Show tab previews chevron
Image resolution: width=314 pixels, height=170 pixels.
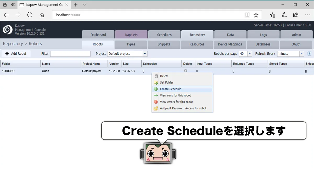(84, 4)
